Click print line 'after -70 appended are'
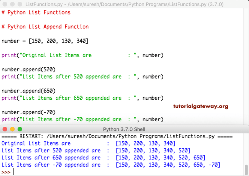The image size is (249, 176). (x=82, y=120)
